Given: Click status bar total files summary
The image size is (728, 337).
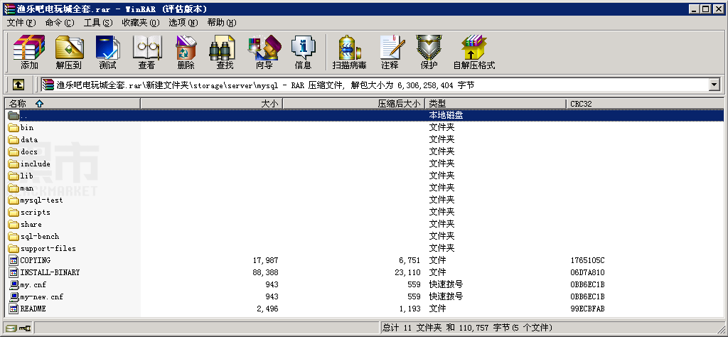Looking at the screenshot, I should [x=468, y=328].
